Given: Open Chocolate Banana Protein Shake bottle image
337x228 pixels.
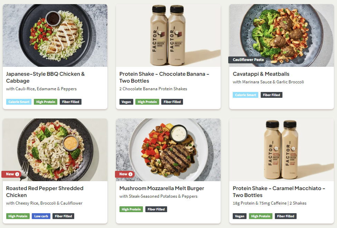Looking at the screenshot, I should [x=168, y=35].
